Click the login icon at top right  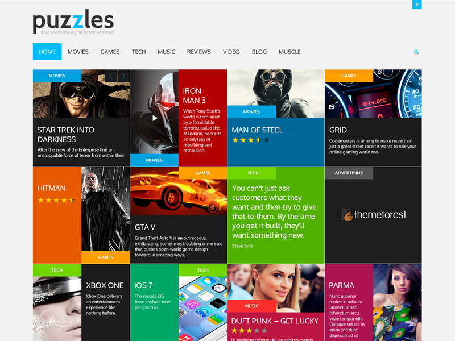pos(417,5)
